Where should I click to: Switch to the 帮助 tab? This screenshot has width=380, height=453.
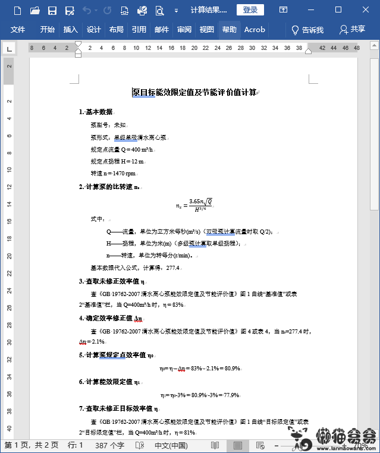230,30
